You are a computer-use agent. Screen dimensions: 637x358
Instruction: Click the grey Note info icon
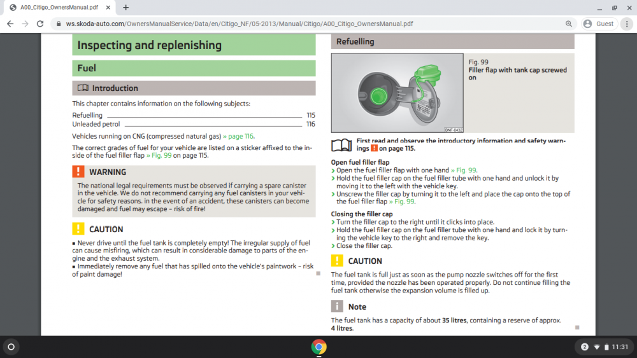[x=337, y=306]
